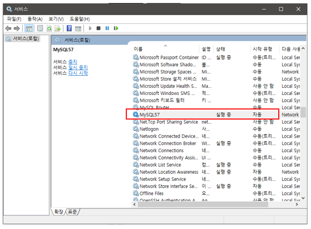Switch to the 표준 tab

pyautogui.click(x=72, y=212)
